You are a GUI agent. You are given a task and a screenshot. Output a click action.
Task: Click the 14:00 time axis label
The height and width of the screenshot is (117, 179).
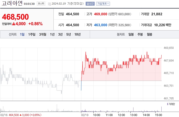(x=146, y=115)
